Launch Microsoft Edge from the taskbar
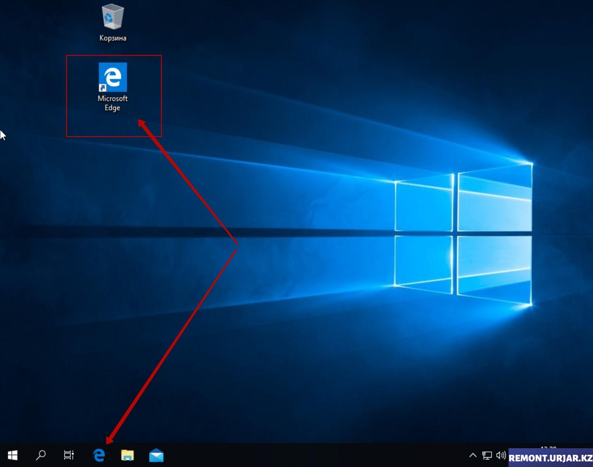This screenshot has height=467, width=593. pyautogui.click(x=99, y=455)
